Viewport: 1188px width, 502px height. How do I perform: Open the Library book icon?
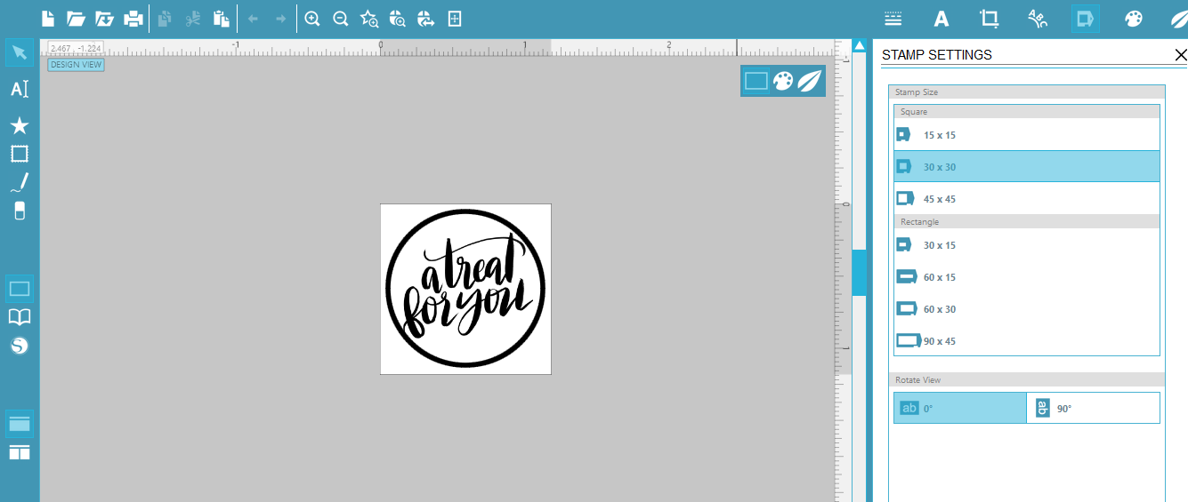[20, 317]
